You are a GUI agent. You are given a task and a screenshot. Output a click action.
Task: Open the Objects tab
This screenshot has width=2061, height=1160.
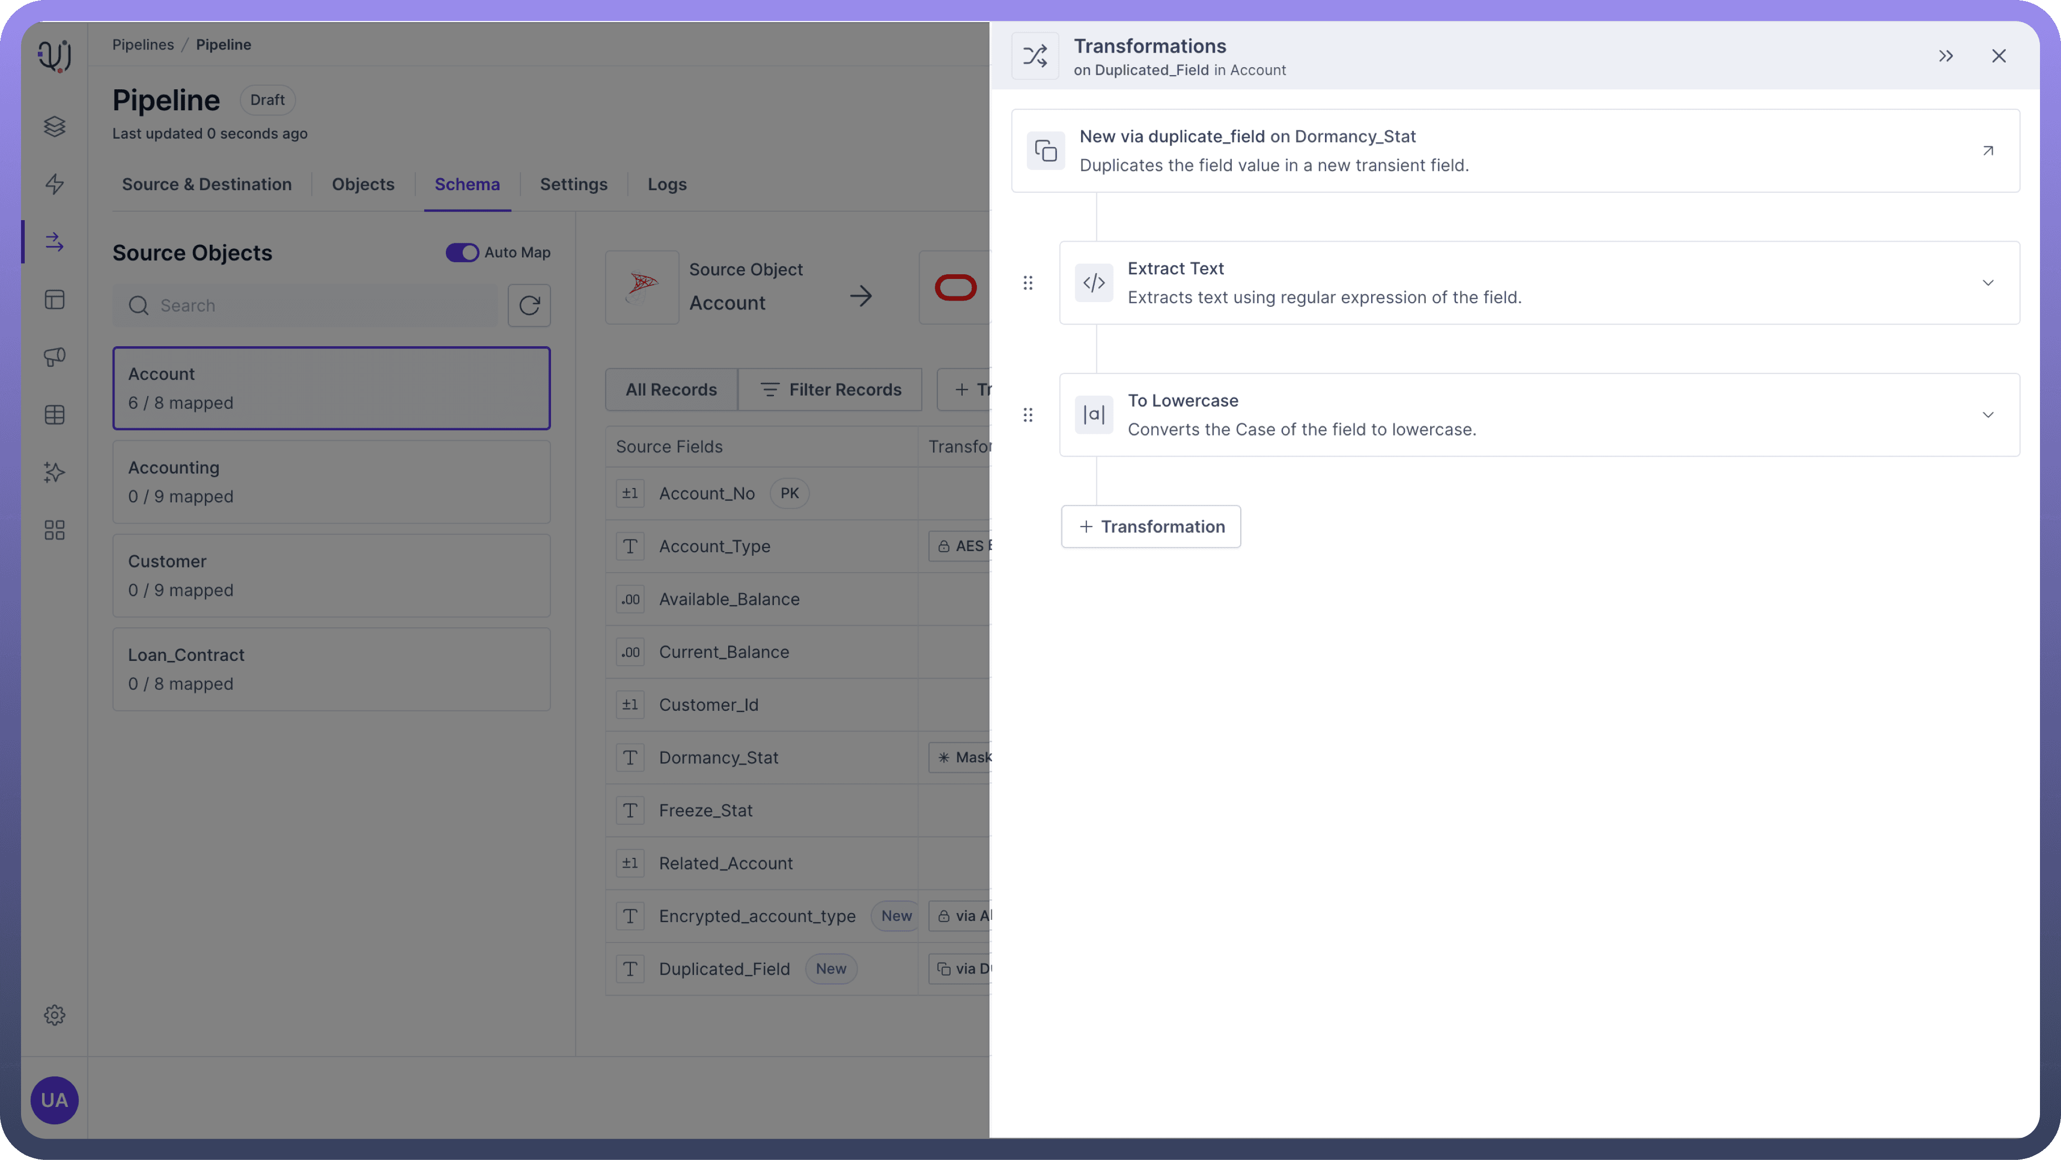coord(362,185)
